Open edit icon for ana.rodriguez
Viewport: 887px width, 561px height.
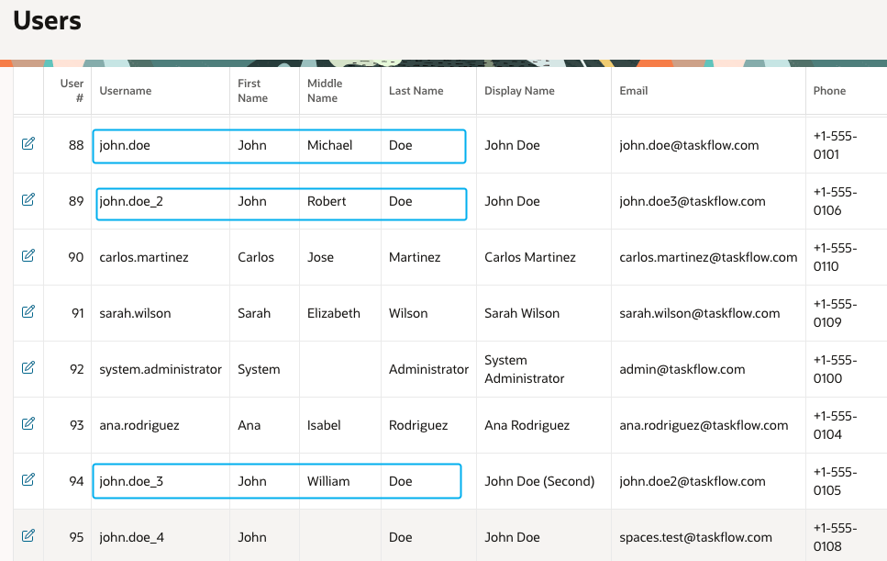28,424
